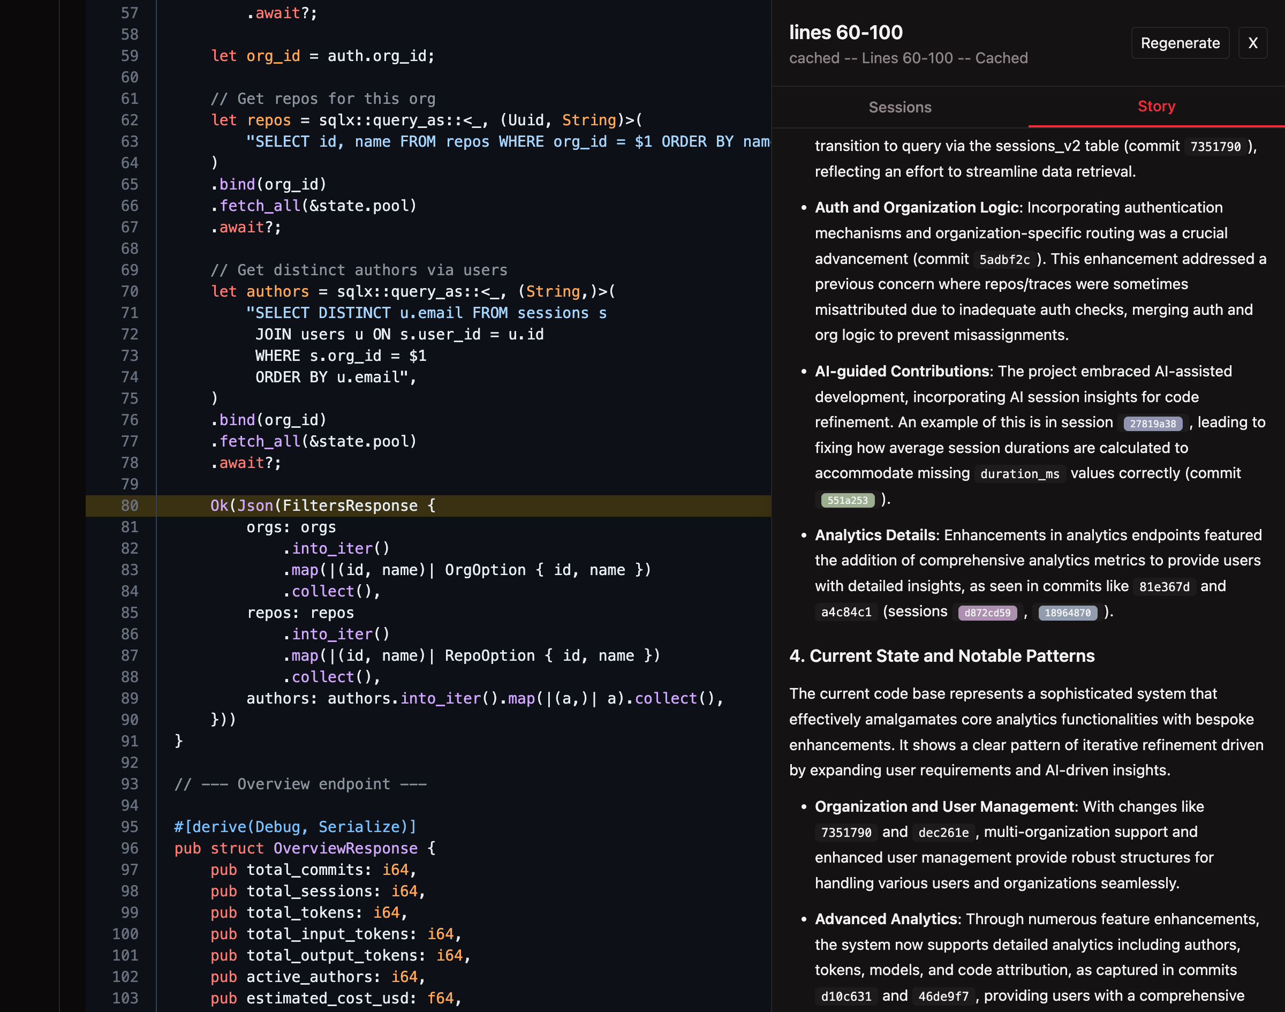Open session badge 27819a38

[1152, 424]
